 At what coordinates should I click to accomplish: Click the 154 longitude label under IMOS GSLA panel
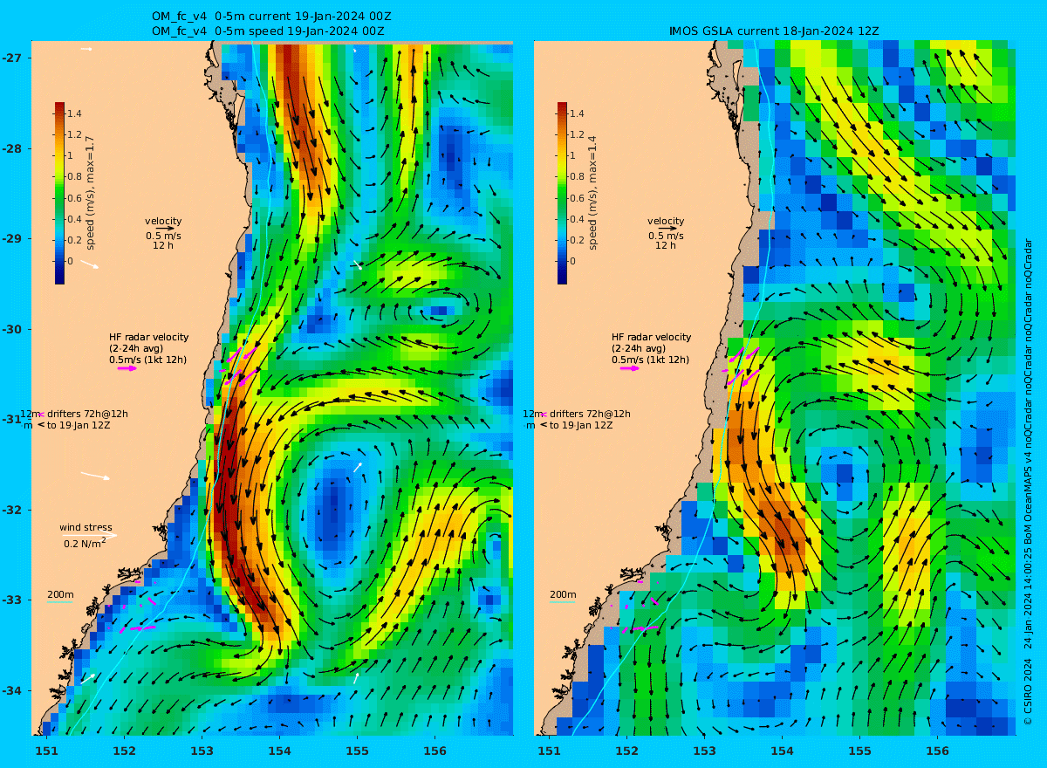click(782, 751)
